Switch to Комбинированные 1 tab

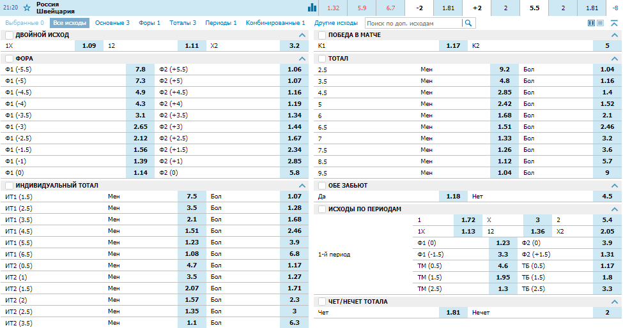[x=275, y=23]
